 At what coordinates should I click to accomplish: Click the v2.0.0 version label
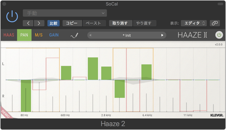point(219,44)
